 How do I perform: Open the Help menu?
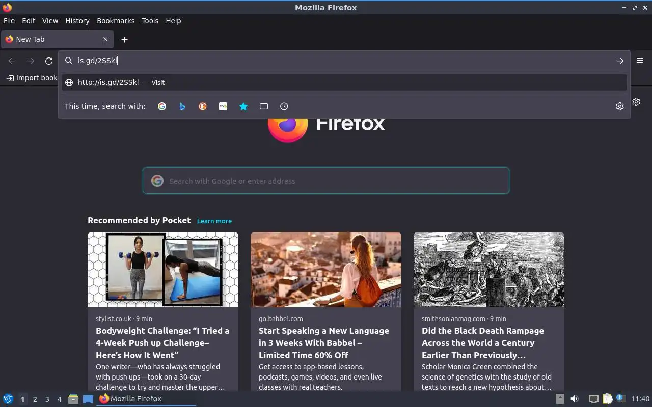pyautogui.click(x=173, y=21)
